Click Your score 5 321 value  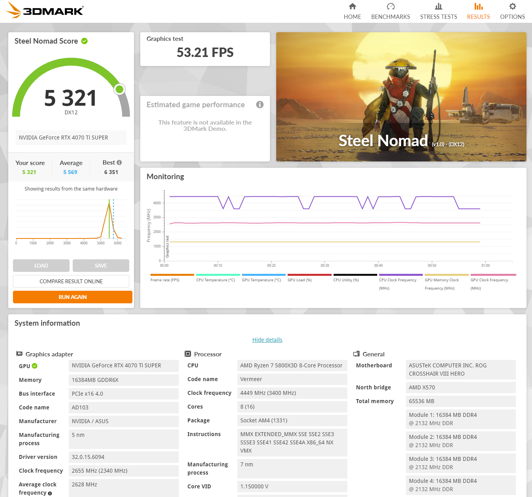pyautogui.click(x=29, y=172)
